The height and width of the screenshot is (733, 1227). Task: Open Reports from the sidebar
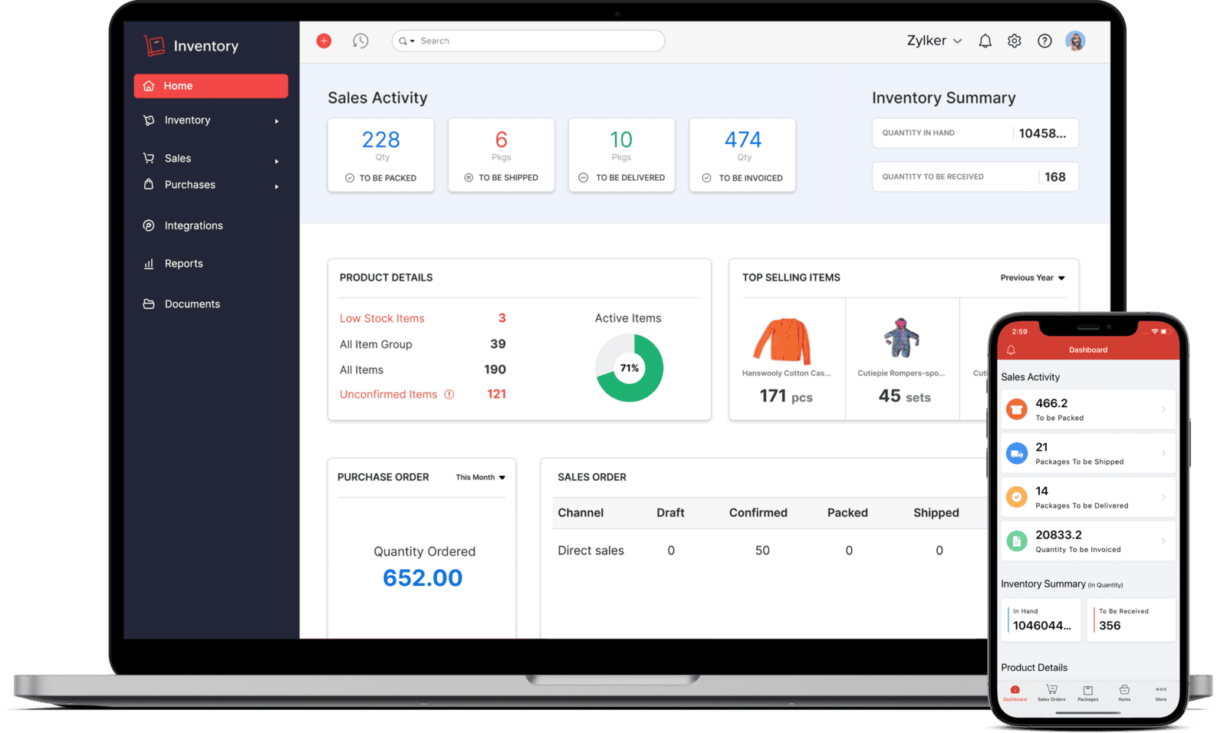pyautogui.click(x=183, y=264)
